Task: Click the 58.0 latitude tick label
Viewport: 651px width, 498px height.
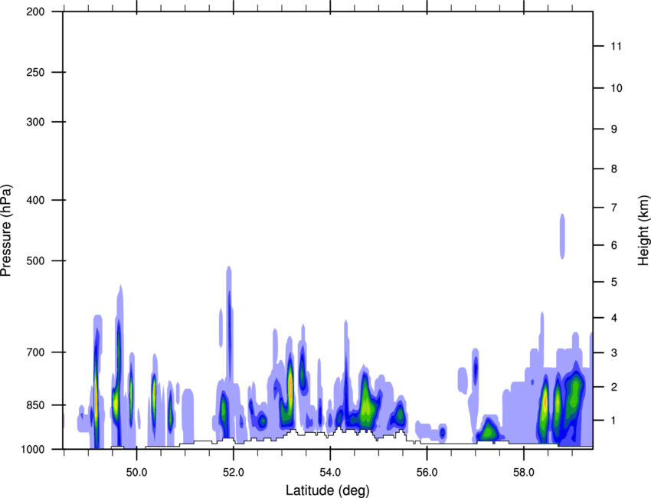Action: pos(524,473)
